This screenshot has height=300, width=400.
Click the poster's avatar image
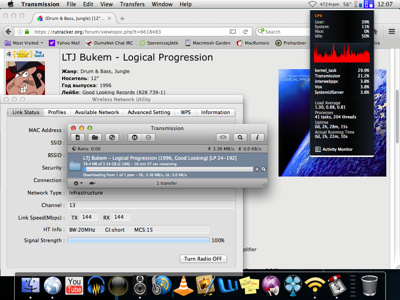[25, 78]
